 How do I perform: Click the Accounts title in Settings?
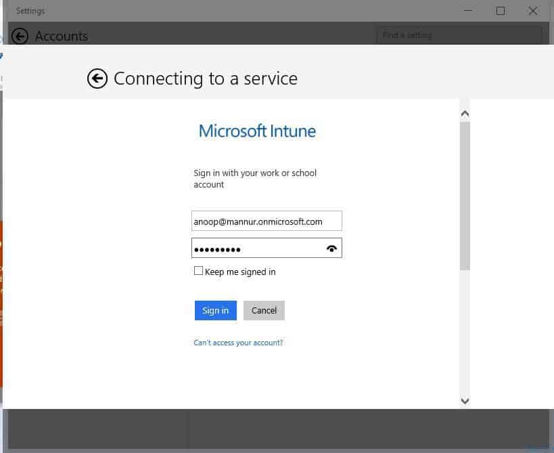(62, 36)
